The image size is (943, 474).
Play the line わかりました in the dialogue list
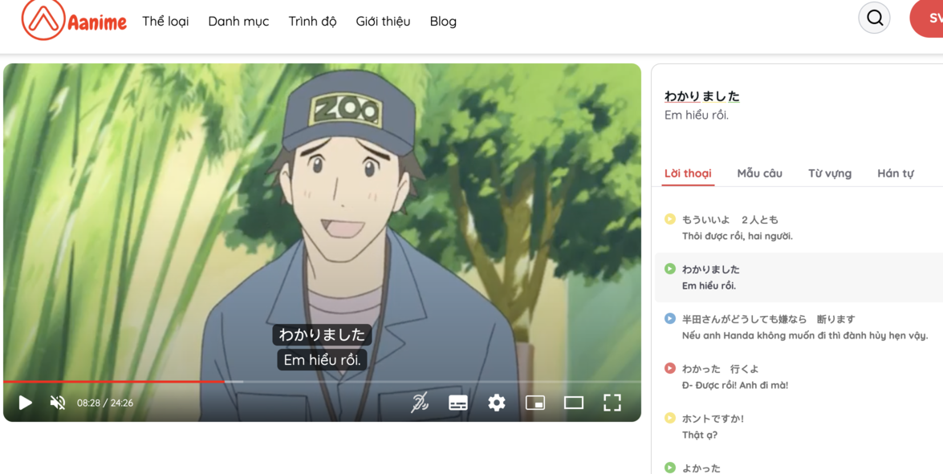point(670,269)
